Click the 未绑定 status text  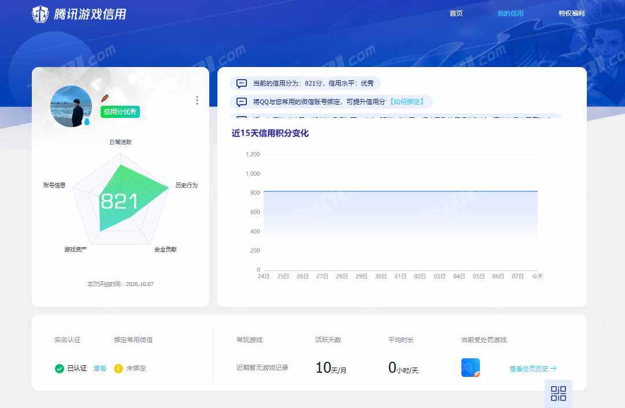tap(136, 369)
